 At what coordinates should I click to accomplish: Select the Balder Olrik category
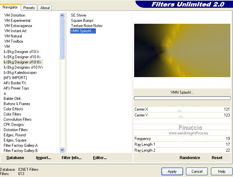click(x=12, y=99)
